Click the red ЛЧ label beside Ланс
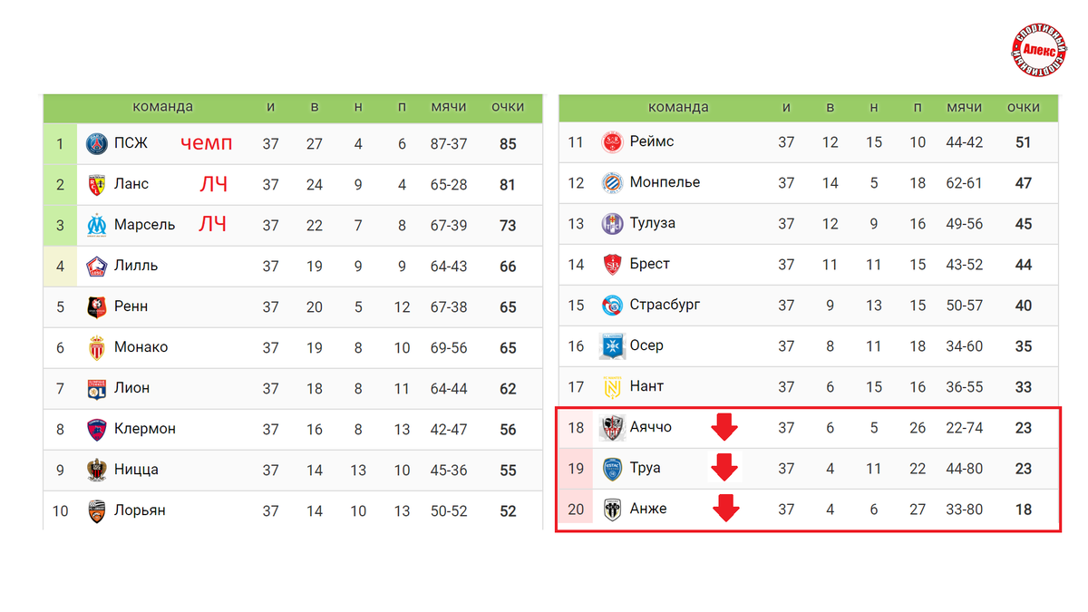Viewport: 1088px width, 612px height. click(x=213, y=184)
